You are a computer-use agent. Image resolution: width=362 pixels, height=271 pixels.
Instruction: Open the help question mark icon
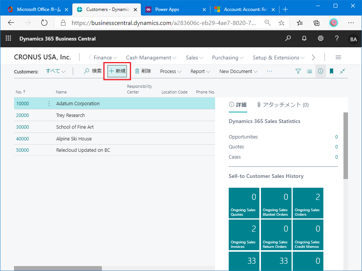click(x=337, y=38)
